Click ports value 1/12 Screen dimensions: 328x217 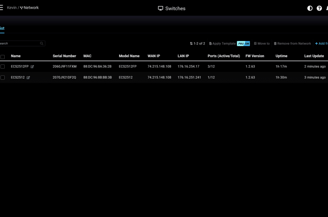211,77
